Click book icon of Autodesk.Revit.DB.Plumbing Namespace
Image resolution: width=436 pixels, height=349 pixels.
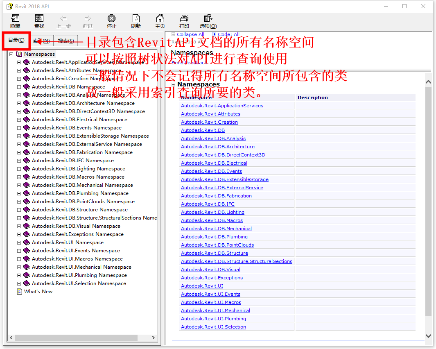(x=27, y=193)
